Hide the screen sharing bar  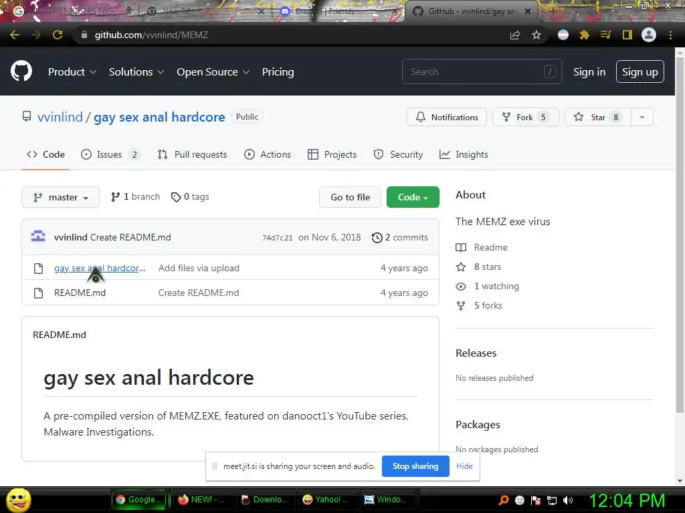[x=464, y=466]
